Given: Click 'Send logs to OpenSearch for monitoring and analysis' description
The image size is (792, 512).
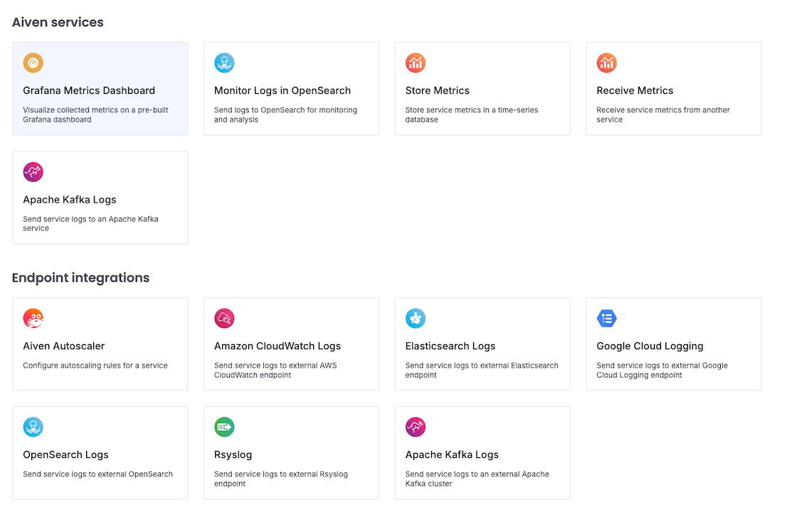Looking at the screenshot, I should point(285,114).
